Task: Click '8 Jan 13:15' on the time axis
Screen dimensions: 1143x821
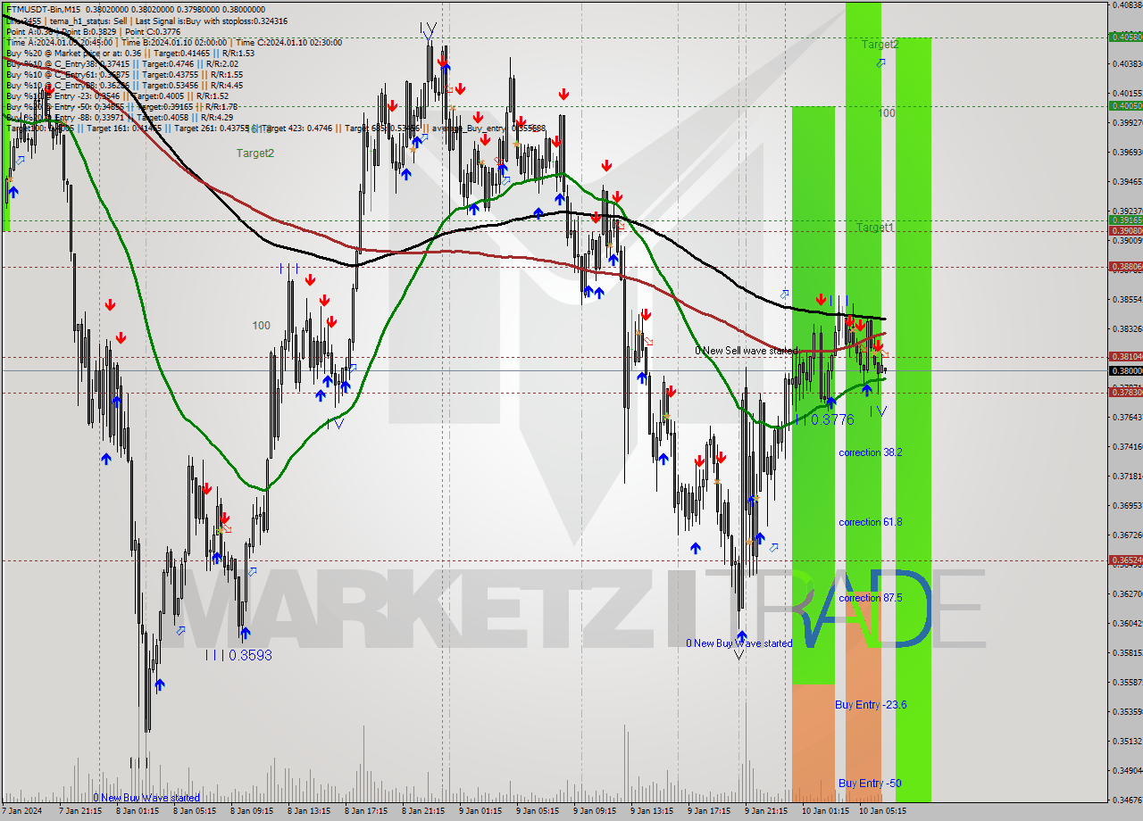Action: coord(310,811)
